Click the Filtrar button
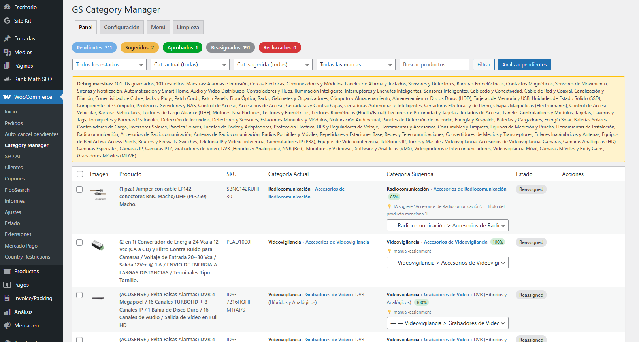 pos(484,64)
